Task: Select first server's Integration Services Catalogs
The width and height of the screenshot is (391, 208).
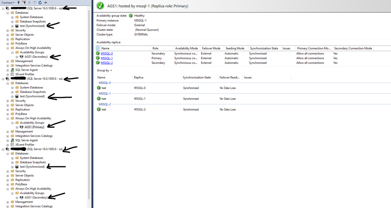Action: click(x=34, y=65)
